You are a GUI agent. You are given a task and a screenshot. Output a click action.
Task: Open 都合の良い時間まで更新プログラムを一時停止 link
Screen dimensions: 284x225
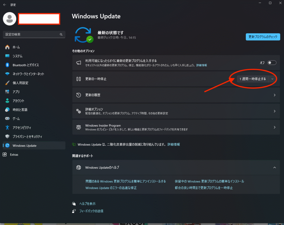pos(204,188)
